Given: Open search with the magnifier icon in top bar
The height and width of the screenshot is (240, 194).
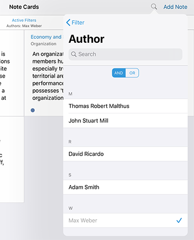Looking at the screenshot, I should 154,7.
